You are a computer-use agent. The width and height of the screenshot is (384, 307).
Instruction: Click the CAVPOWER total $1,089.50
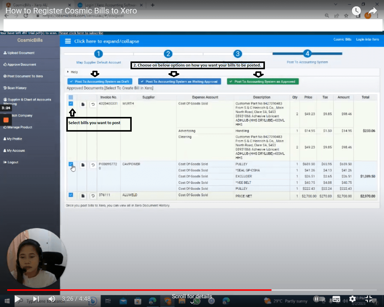368,176
